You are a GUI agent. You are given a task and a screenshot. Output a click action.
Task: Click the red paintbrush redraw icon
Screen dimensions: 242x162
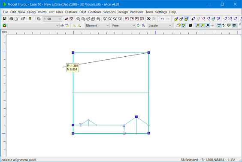coord(67,19)
